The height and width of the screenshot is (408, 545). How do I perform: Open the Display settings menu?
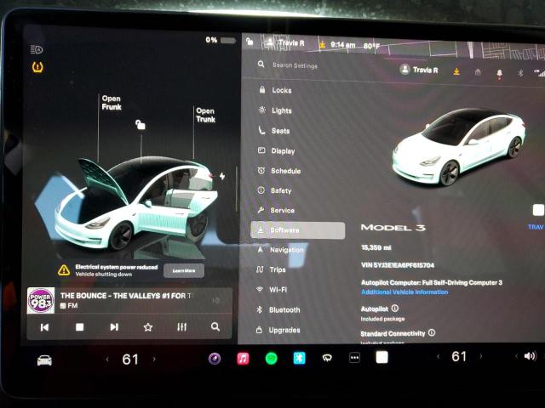point(276,151)
